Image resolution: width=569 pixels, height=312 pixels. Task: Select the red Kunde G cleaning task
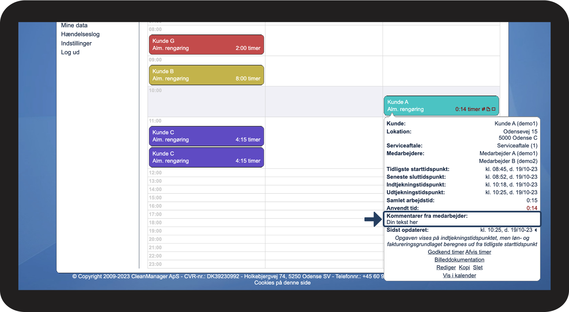pyautogui.click(x=206, y=45)
